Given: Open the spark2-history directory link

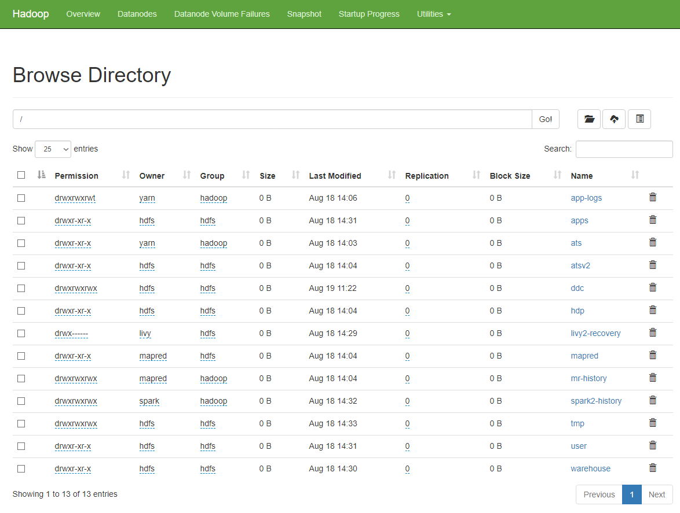Looking at the screenshot, I should pyautogui.click(x=596, y=401).
